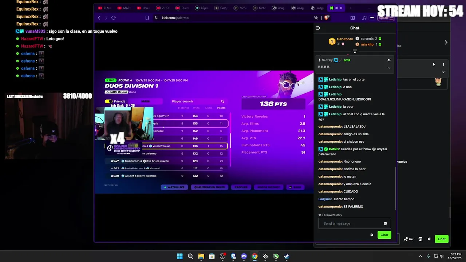Screen dimensions: 466x262
Task: Click the green Chat send button in front window
Action: coord(384,235)
